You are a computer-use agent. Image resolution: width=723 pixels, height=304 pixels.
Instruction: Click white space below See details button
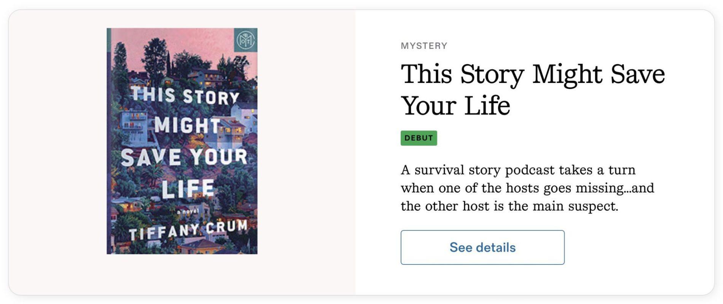coord(483,281)
